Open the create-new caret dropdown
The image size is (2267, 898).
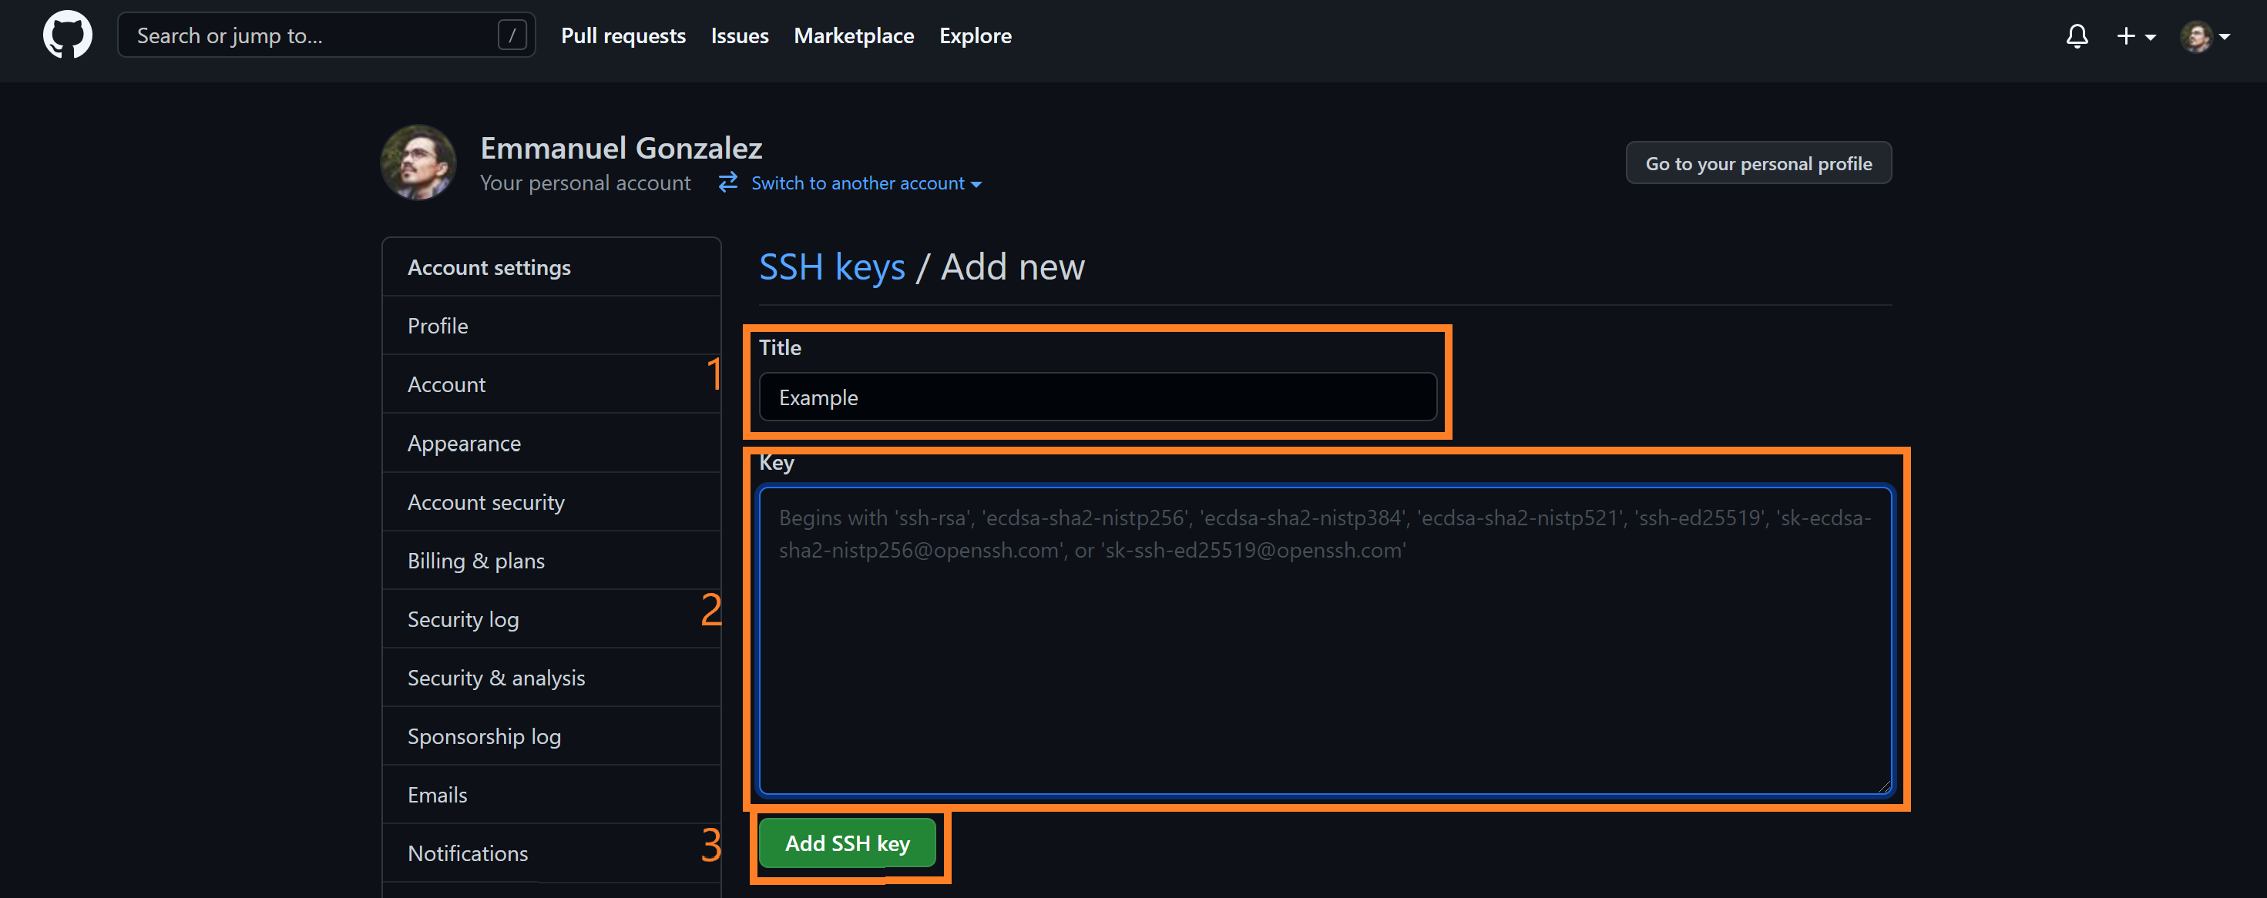click(2150, 37)
